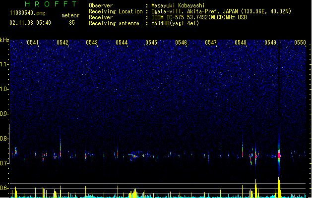Viewport: 312px width, 198px height.
Task: Click the 0.7 kHz axis label
Action: [x=4, y=163]
